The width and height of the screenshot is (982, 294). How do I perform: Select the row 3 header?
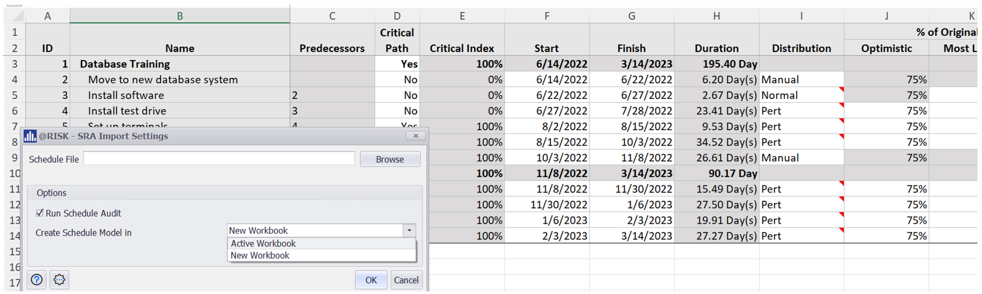tap(14, 64)
